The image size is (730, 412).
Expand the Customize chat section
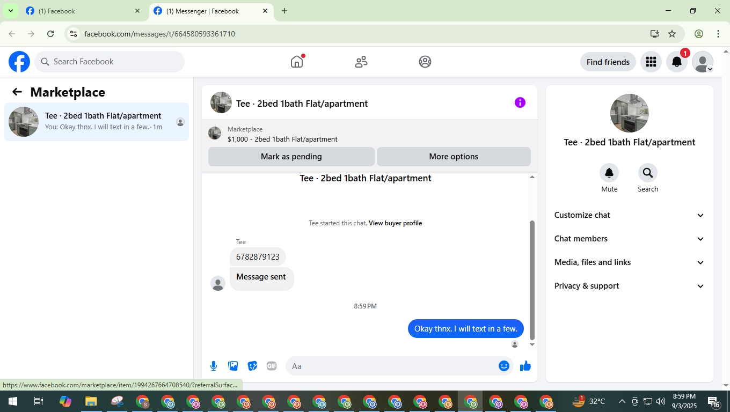629,215
